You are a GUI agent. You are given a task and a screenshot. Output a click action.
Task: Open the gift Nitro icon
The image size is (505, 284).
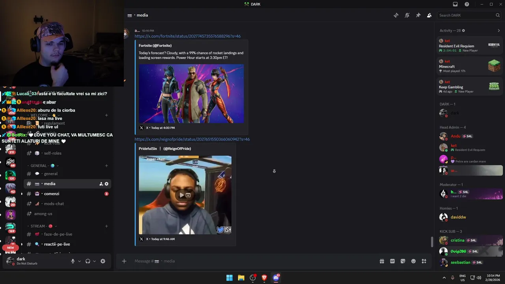click(382, 261)
